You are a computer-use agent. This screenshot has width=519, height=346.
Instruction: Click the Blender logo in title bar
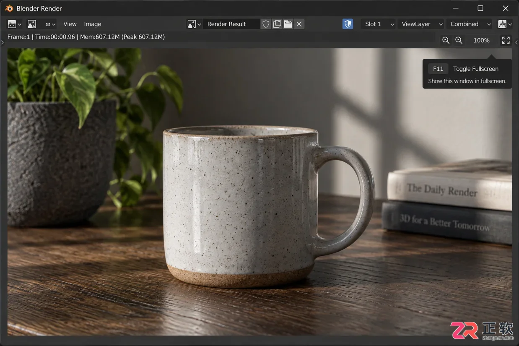click(9, 8)
